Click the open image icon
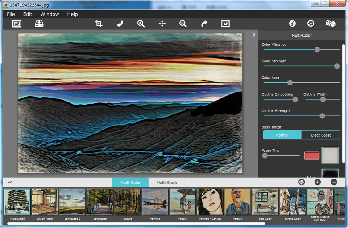This screenshot has height=228, width=348. 17,24
